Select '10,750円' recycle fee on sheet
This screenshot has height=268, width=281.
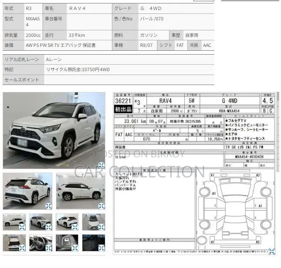click(215, 139)
